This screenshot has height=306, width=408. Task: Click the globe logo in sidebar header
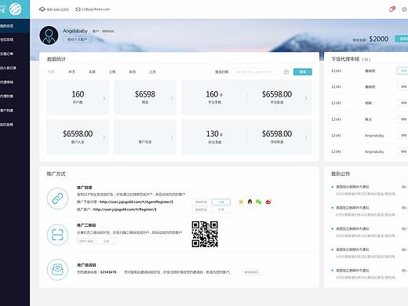coord(16,9)
